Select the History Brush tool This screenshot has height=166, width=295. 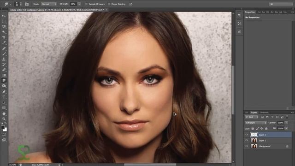pyautogui.click(x=4, y=65)
